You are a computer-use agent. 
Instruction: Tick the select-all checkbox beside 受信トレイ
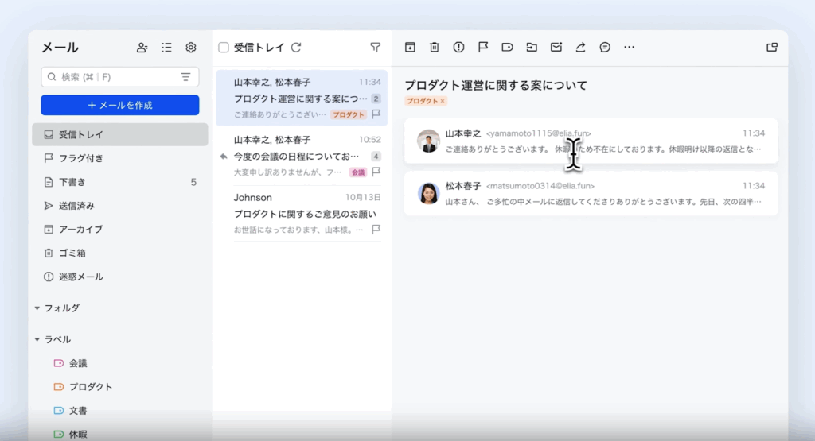(x=224, y=48)
